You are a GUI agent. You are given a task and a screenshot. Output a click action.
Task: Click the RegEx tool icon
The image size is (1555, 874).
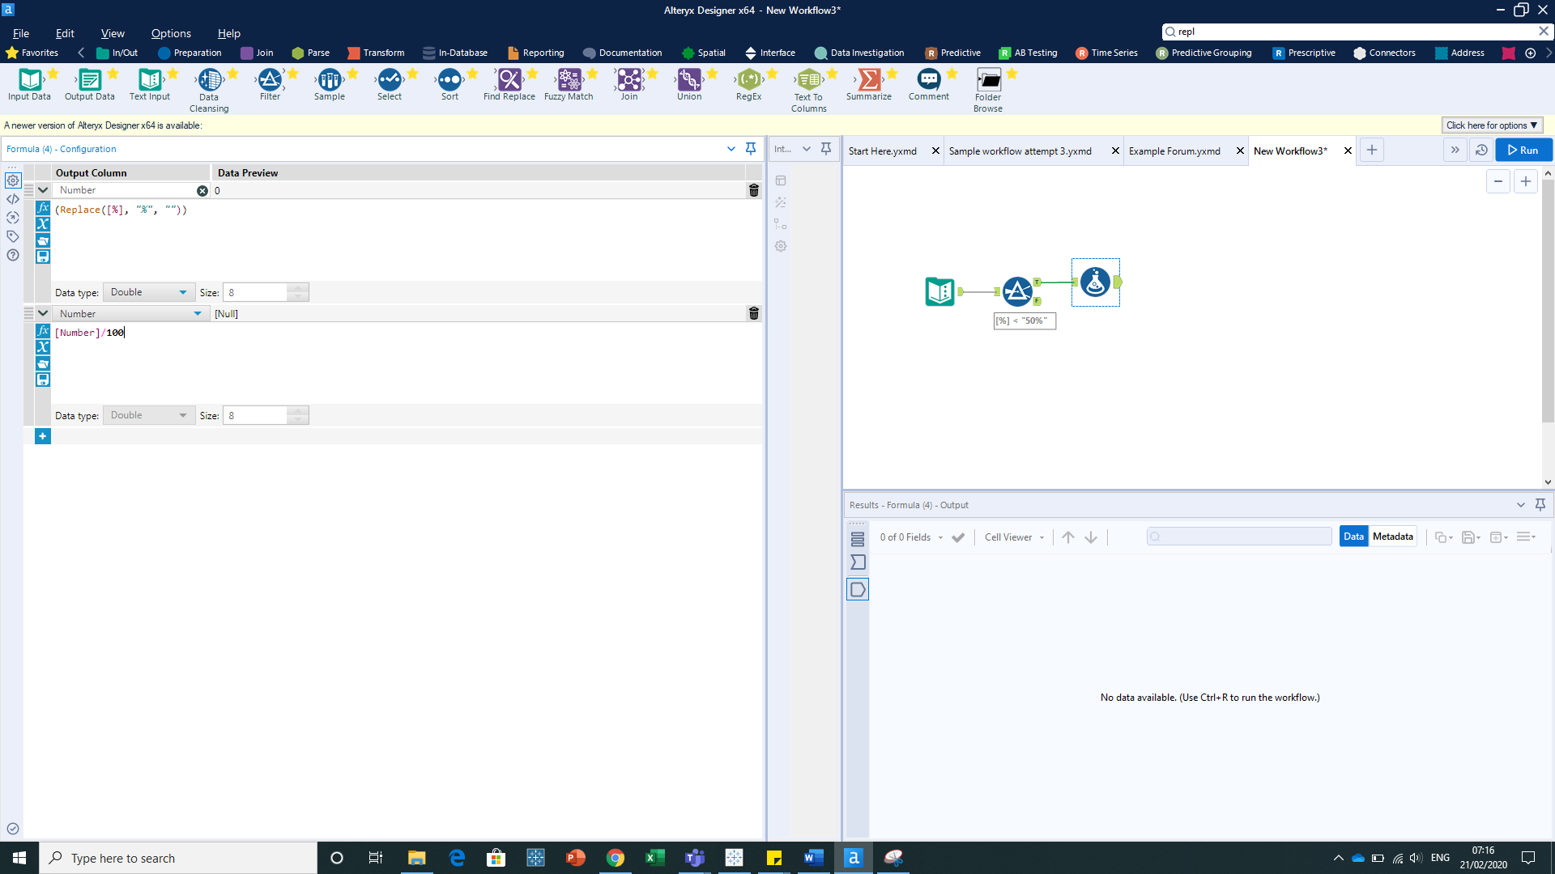(x=748, y=80)
